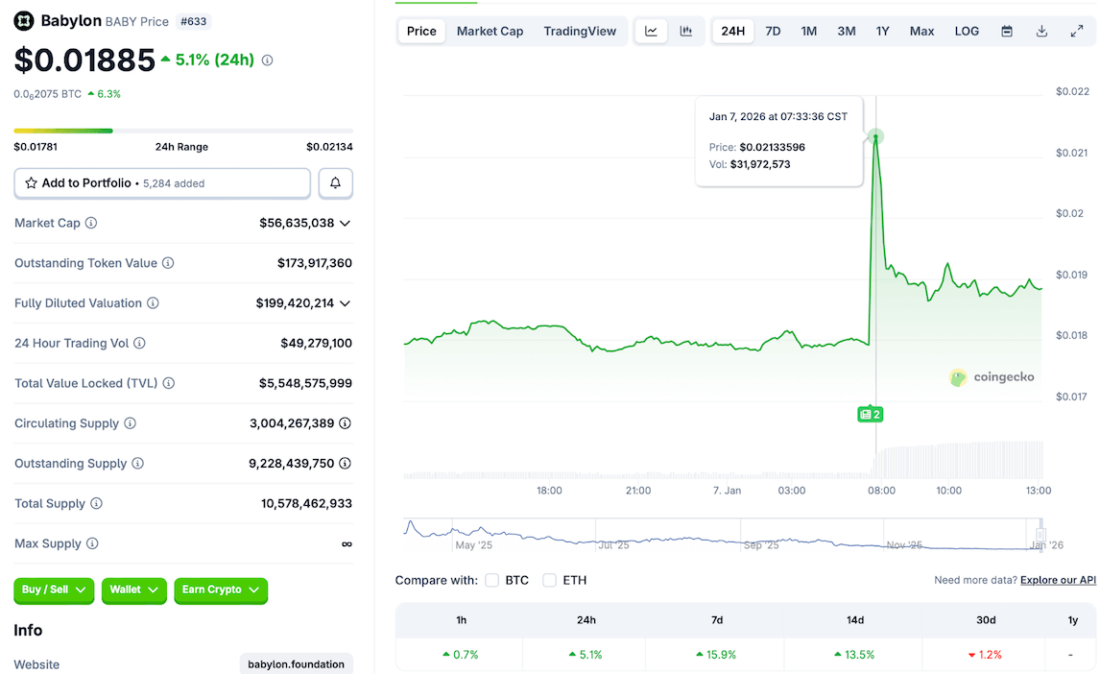Switch to line chart view icon
1100x674 pixels.
[651, 31]
